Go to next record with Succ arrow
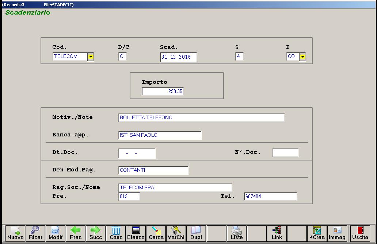Viewport: 377px width, 244px height. click(96, 233)
